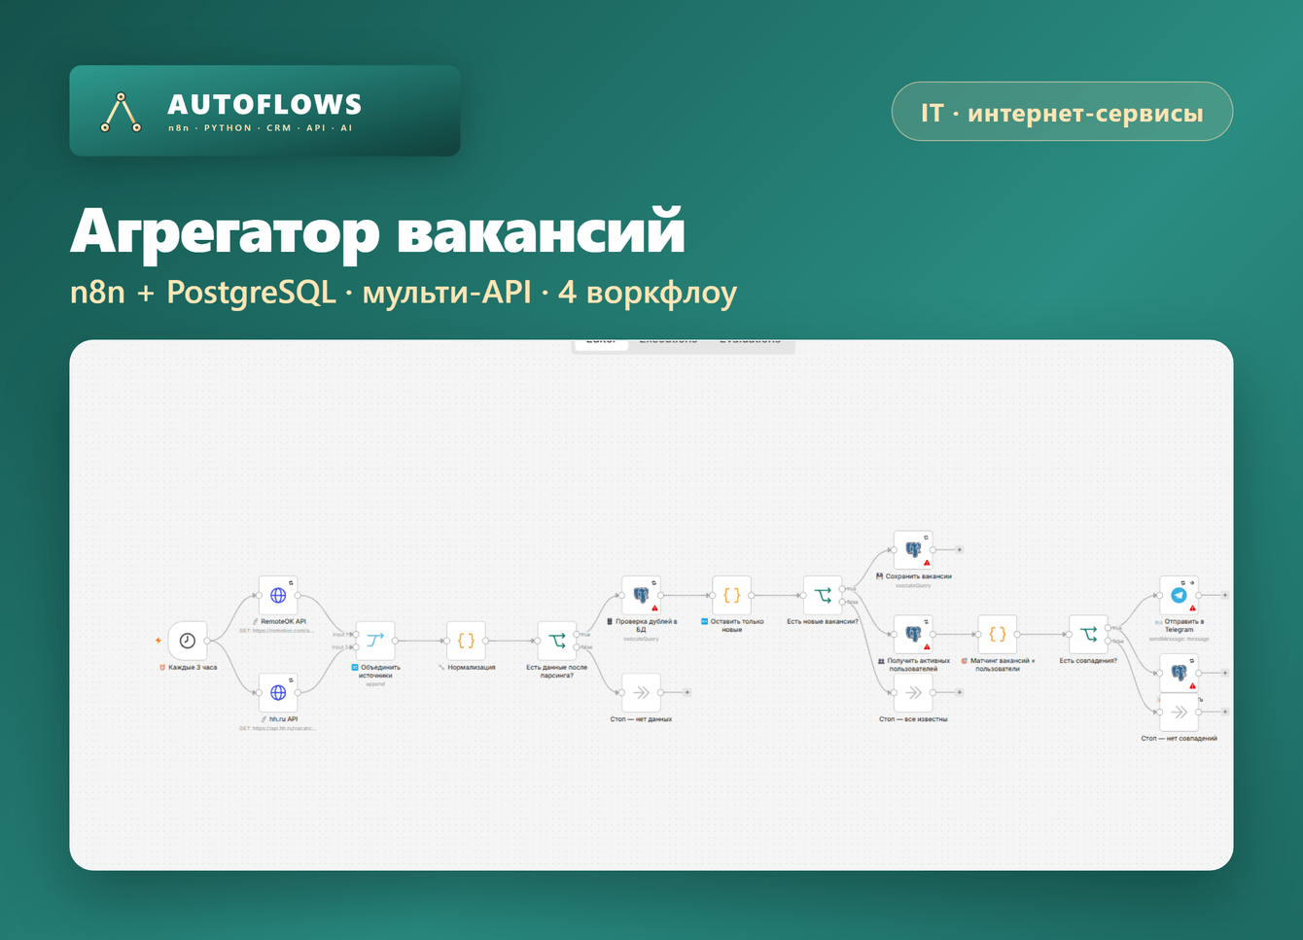The height and width of the screenshot is (940, 1303).
Task: Add a node after Сохранить вакансии
Action: [x=960, y=549]
